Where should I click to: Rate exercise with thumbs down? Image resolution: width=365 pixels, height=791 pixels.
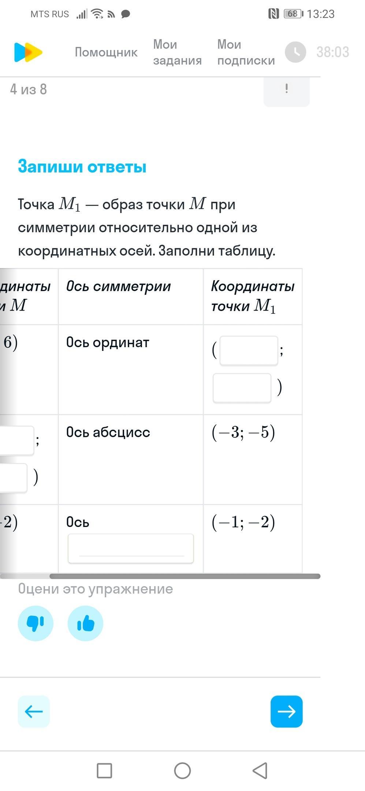pos(36,623)
